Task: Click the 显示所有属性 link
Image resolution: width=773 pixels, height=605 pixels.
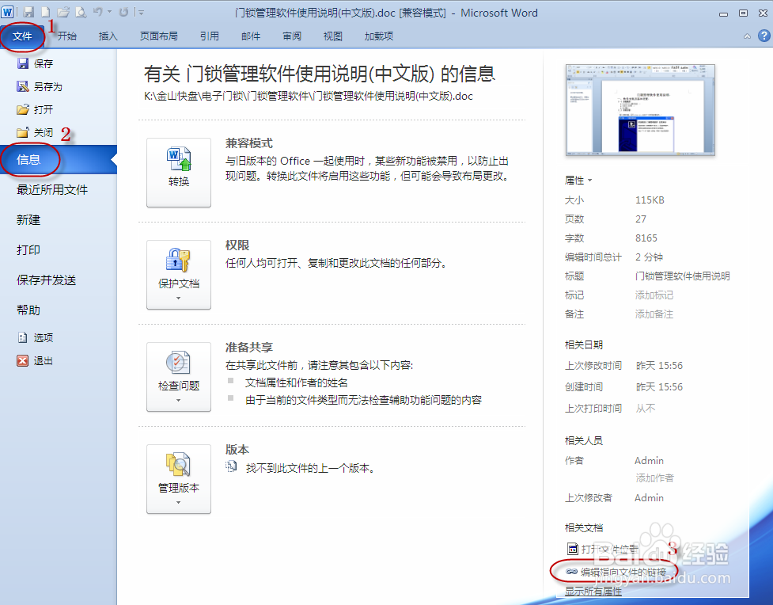Action: pos(593,592)
